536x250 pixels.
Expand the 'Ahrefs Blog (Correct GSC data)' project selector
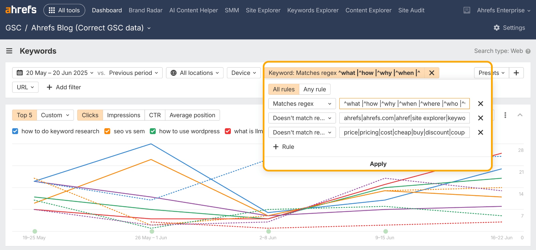point(90,28)
